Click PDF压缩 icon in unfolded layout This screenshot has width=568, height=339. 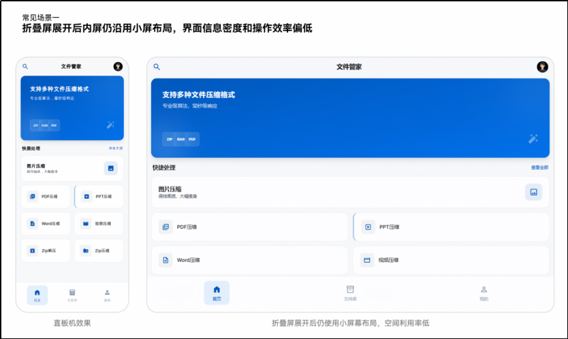point(165,227)
